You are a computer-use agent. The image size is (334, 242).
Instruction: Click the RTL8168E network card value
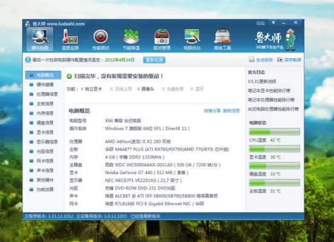pyautogui.click(x=154, y=204)
